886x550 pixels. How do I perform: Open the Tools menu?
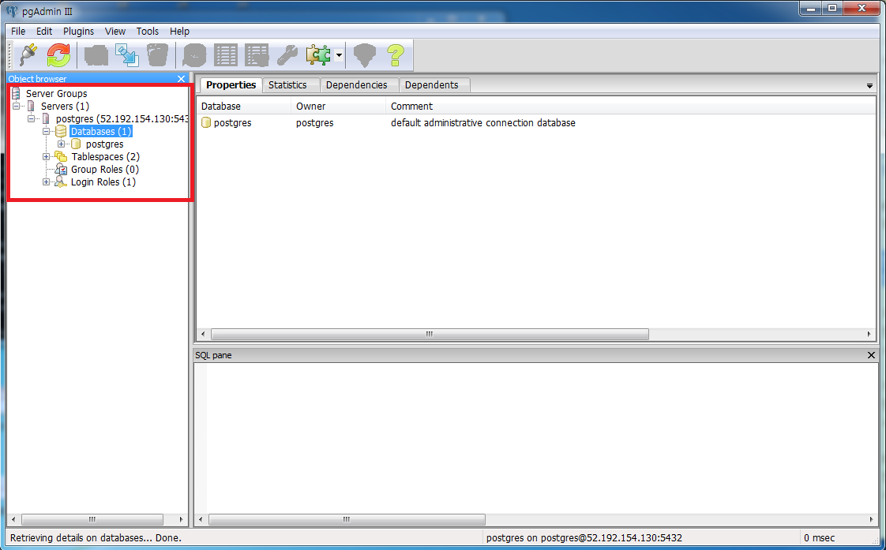[x=147, y=31]
